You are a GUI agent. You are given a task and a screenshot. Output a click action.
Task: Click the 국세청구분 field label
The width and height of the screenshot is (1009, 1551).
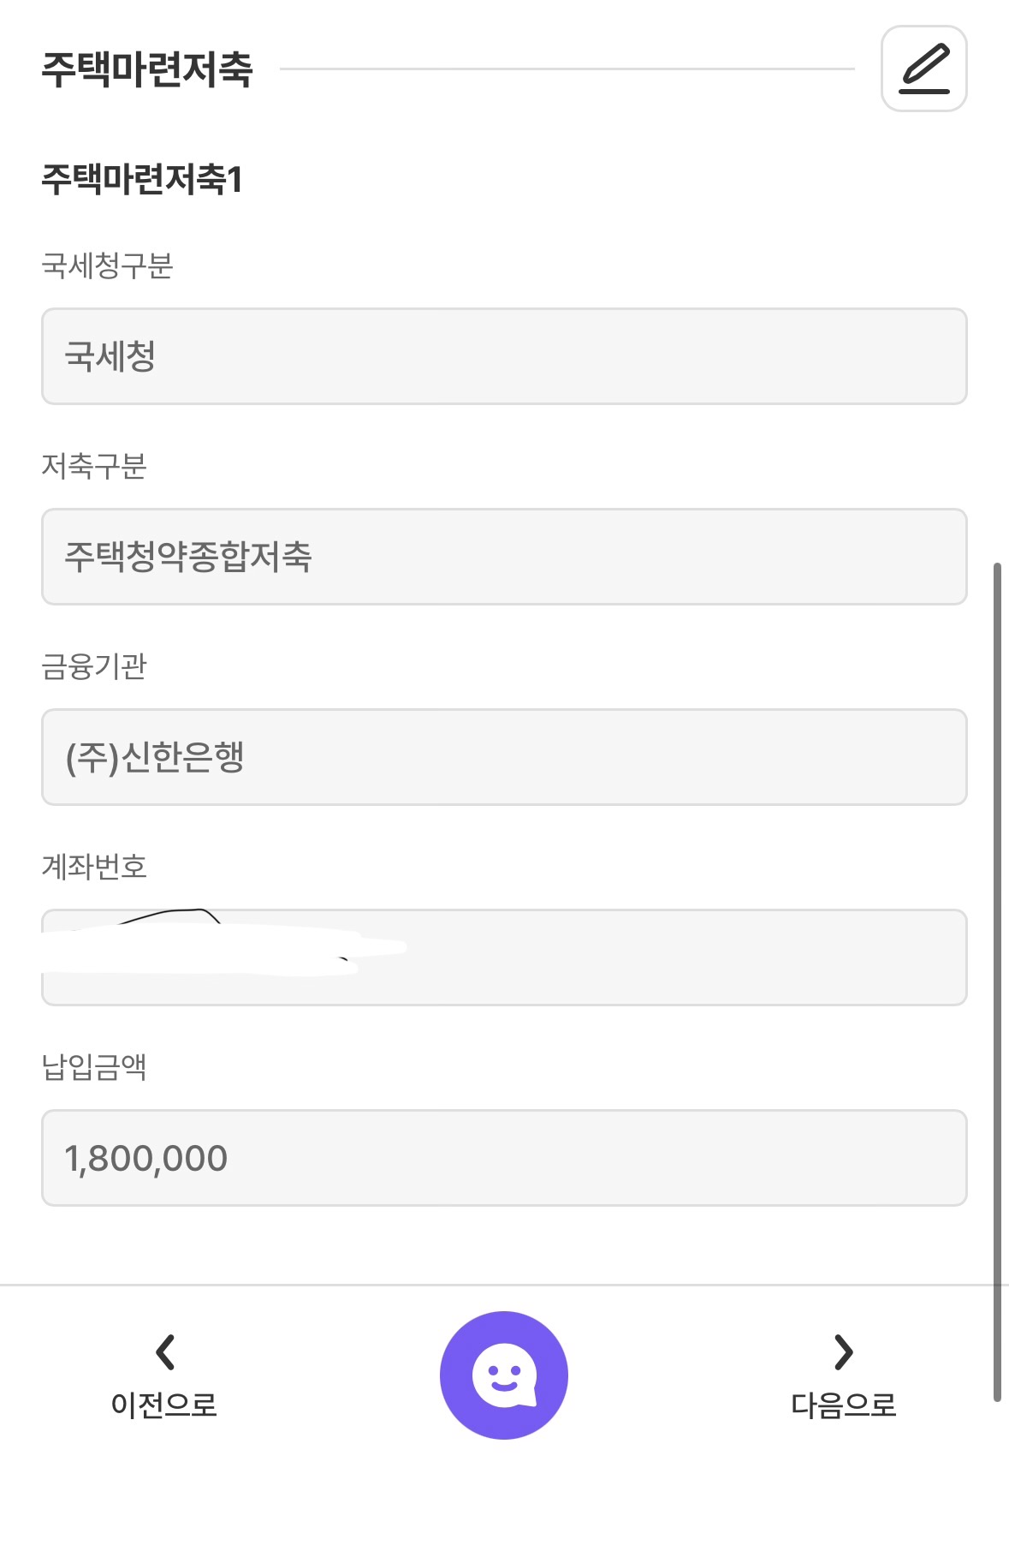click(x=107, y=265)
